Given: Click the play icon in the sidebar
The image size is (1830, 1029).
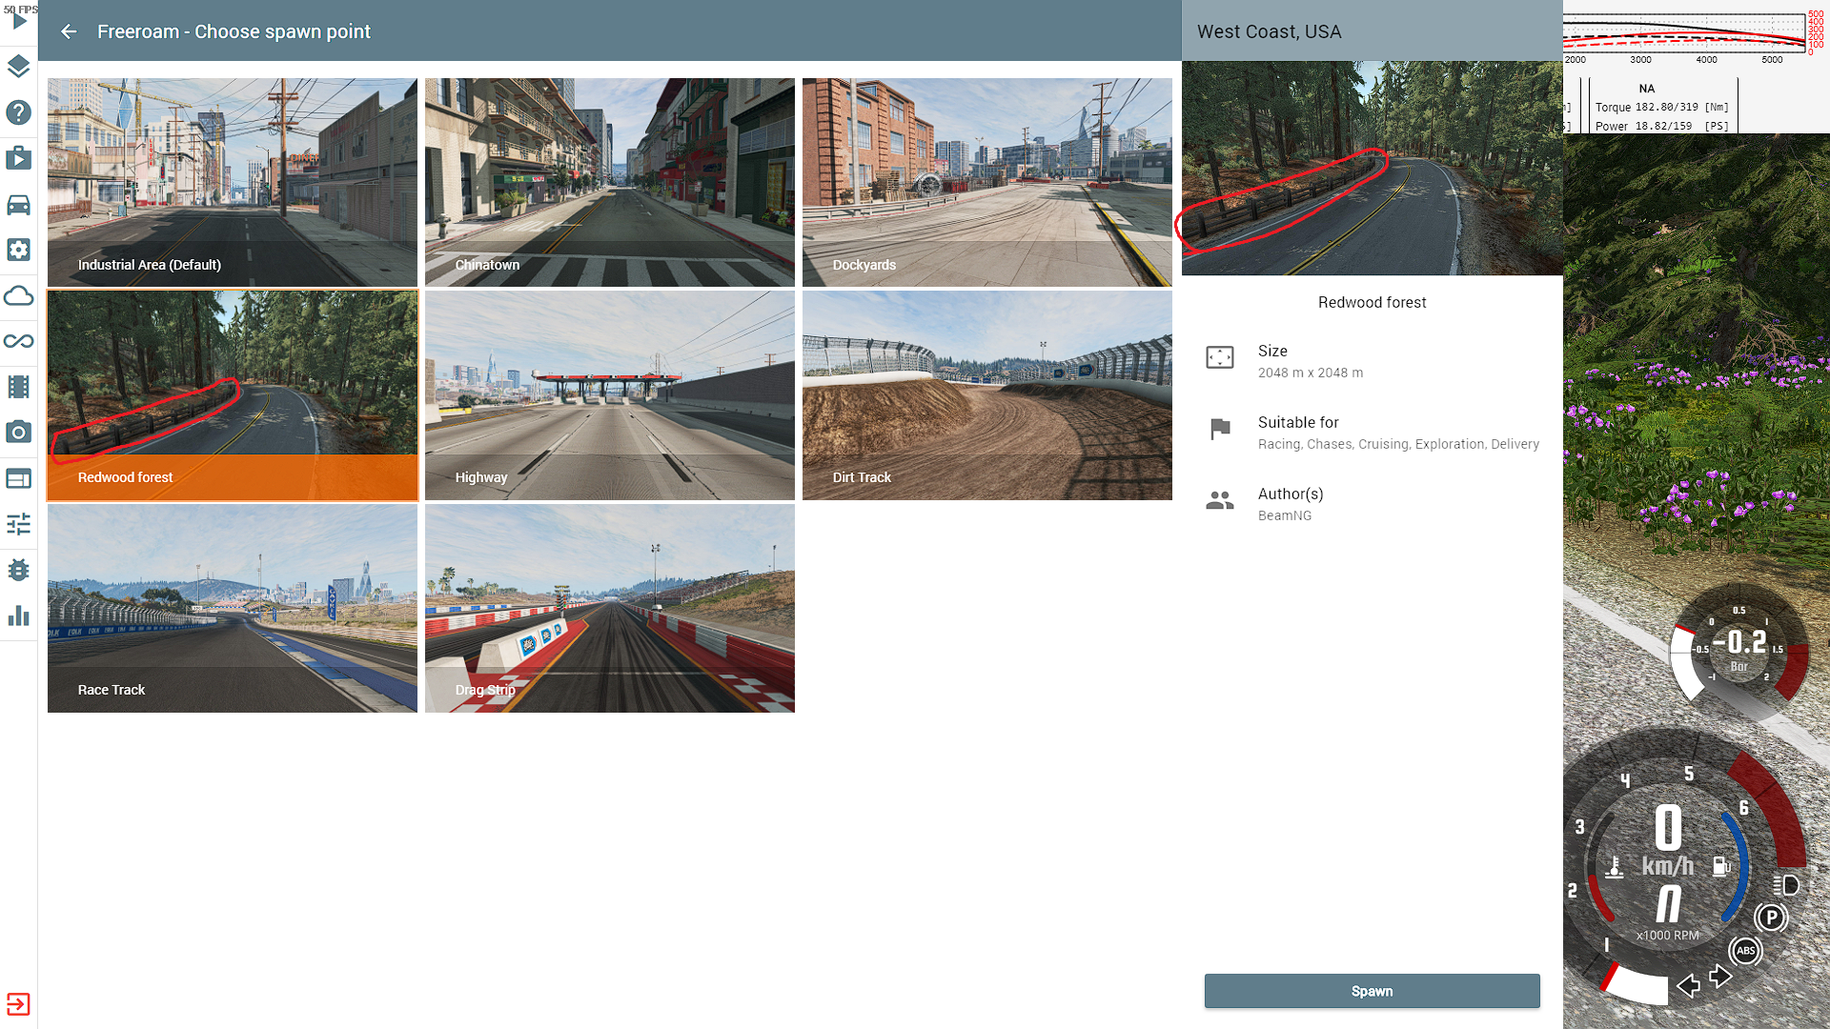Looking at the screenshot, I should (x=19, y=21).
